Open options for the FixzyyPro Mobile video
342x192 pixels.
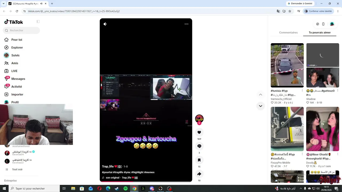coord(302,154)
